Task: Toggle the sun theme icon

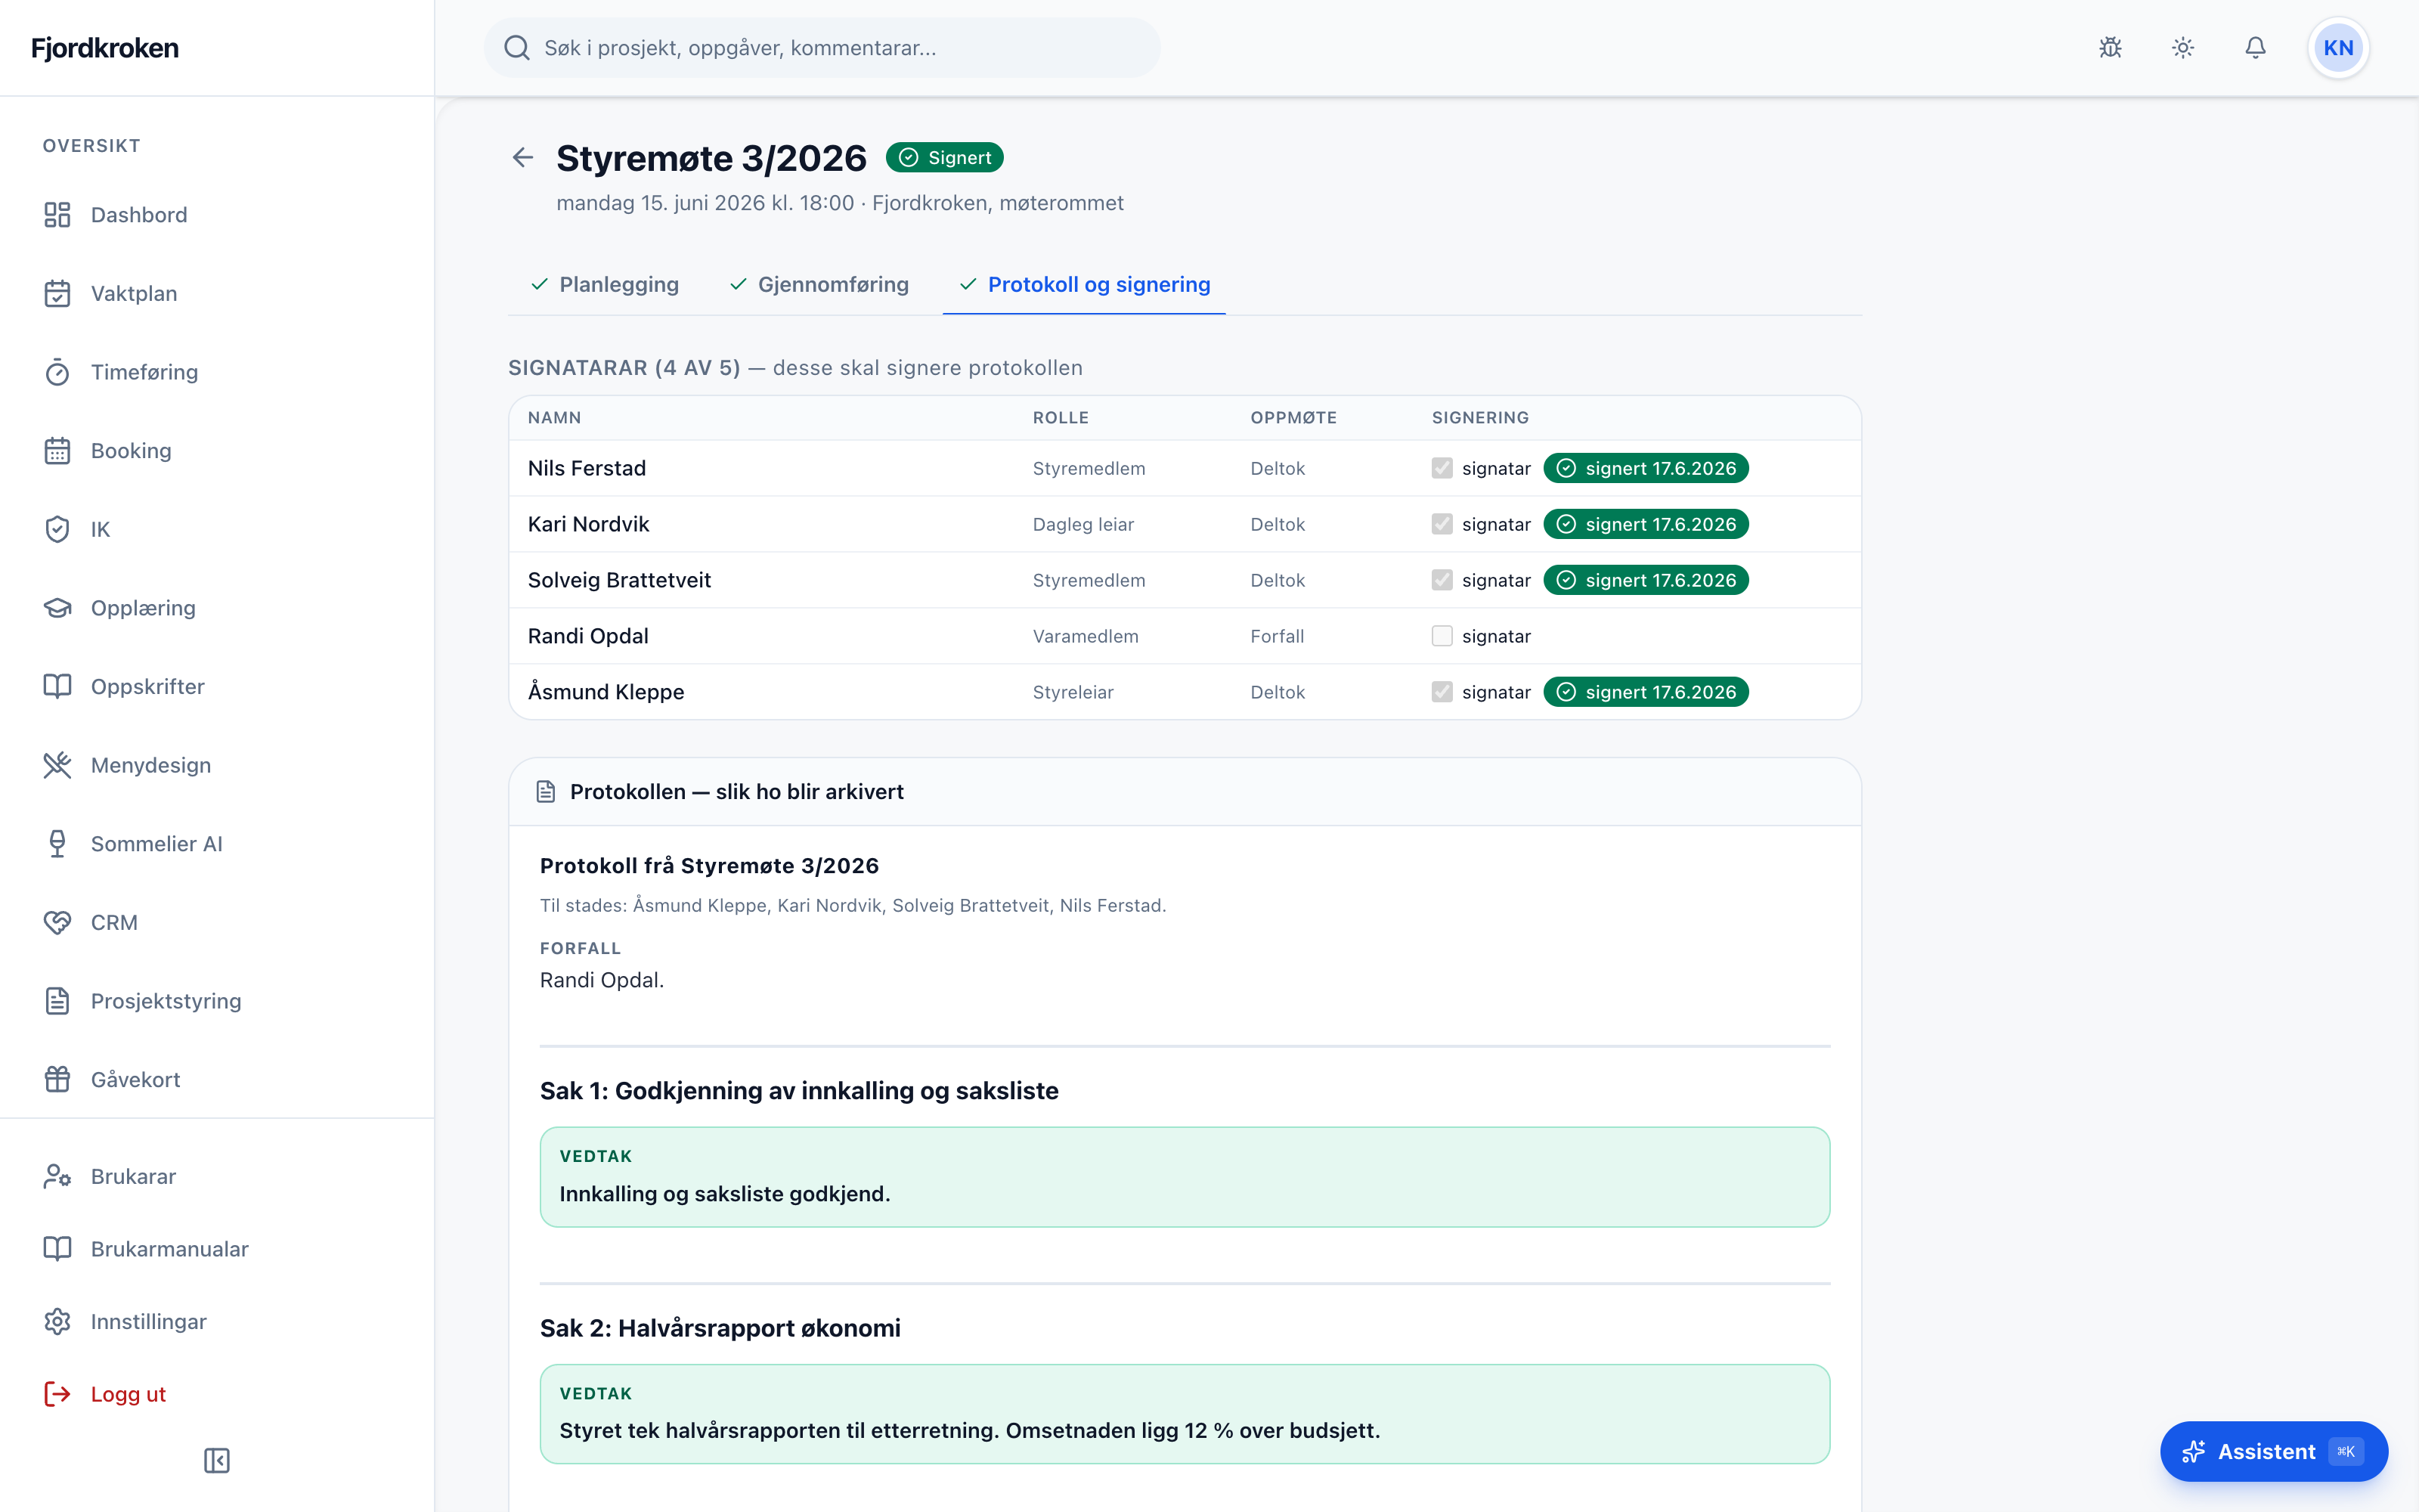Action: coord(2183,48)
